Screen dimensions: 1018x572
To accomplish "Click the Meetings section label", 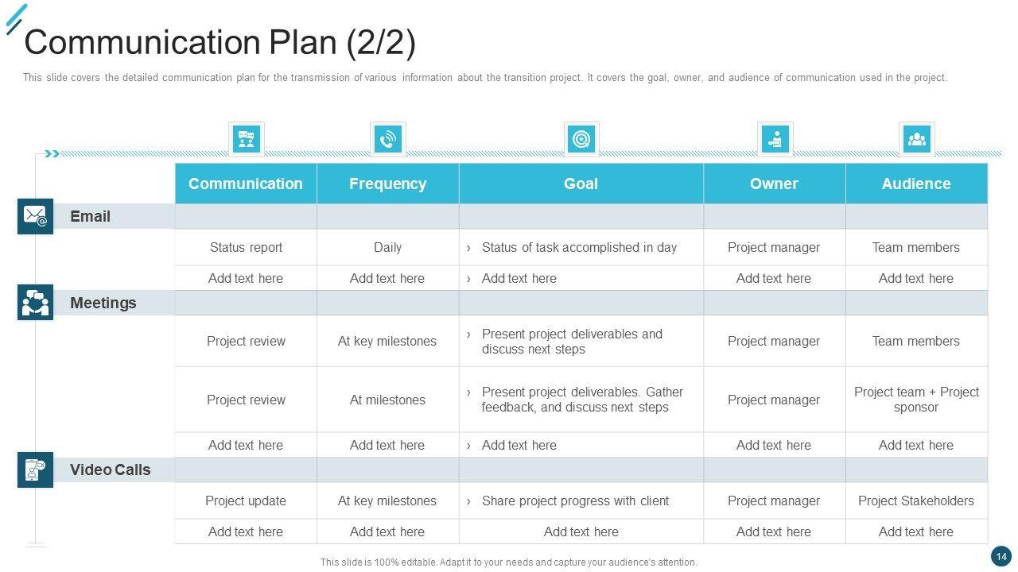I will [103, 303].
